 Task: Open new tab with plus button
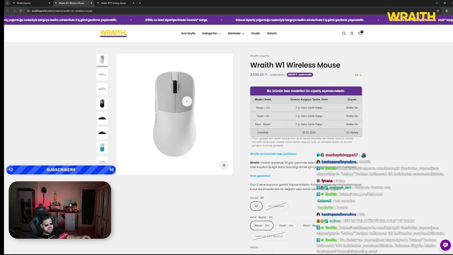pos(140,3)
